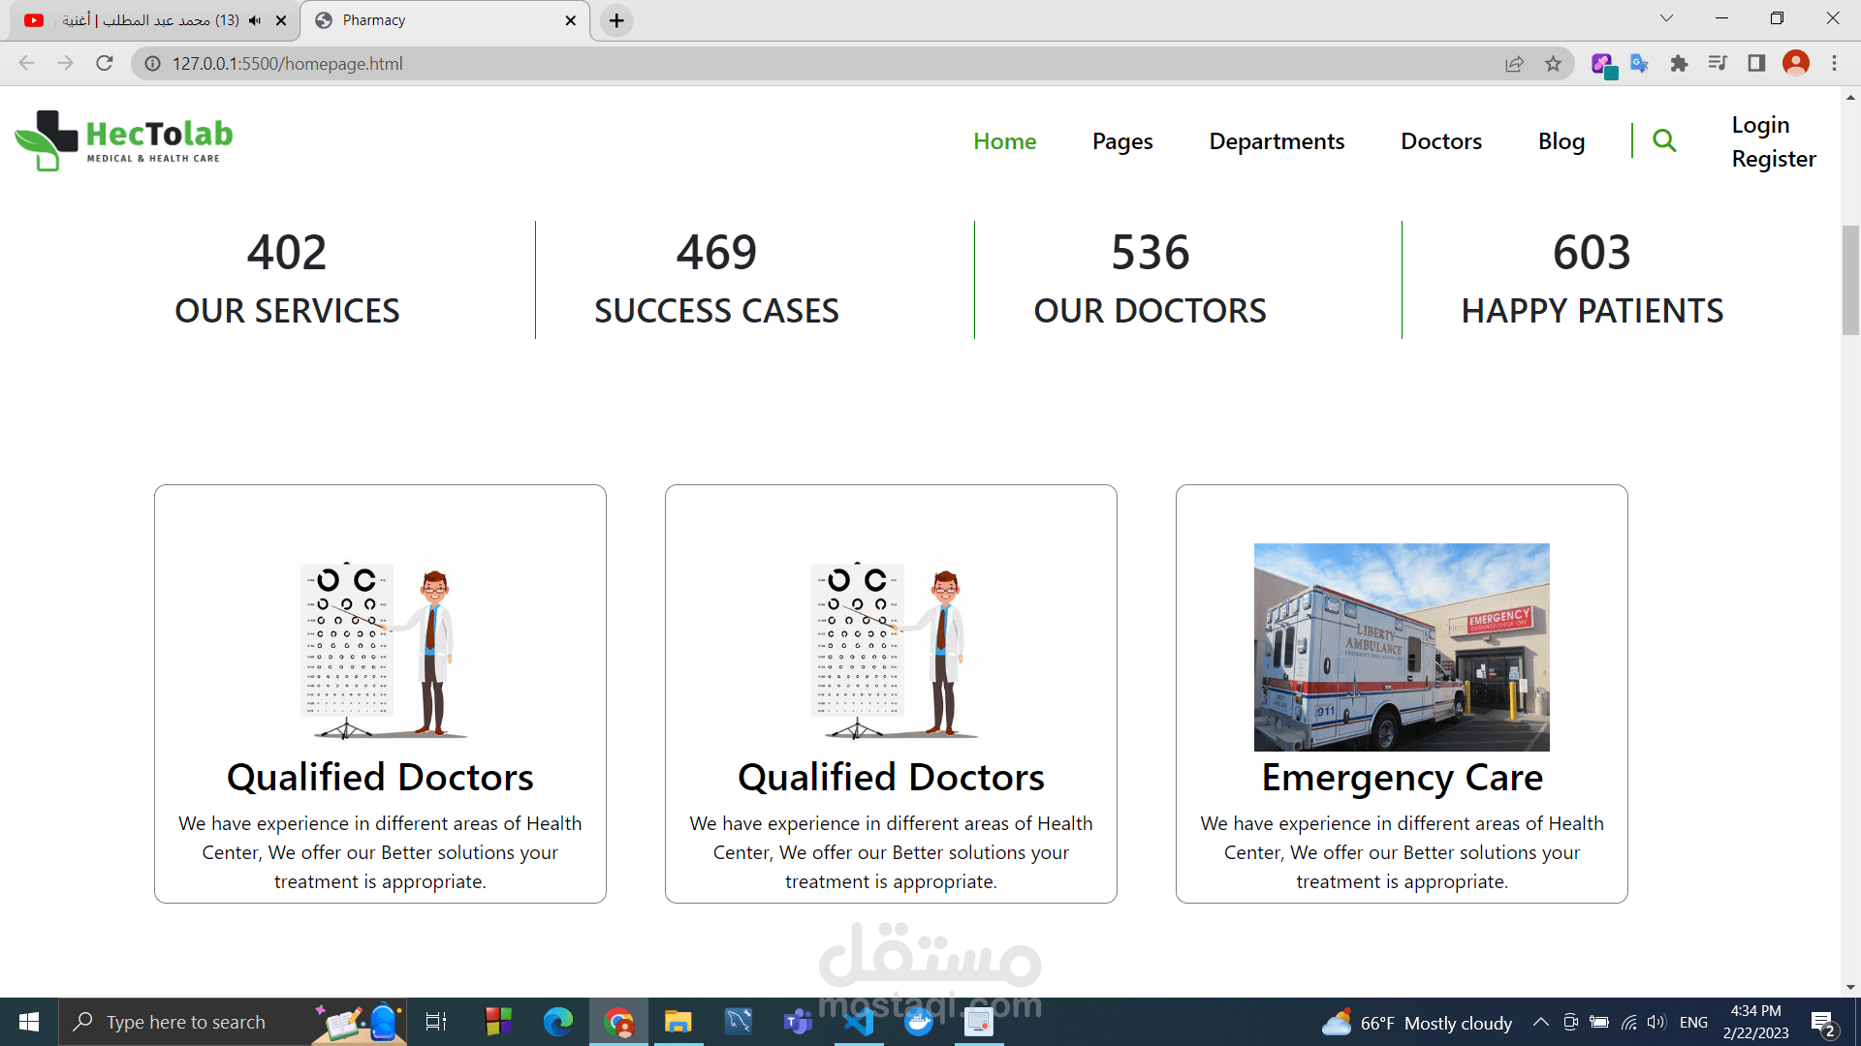This screenshot has width=1861, height=1046.
Task: Open the browser Extensions puzzle icon
Action: [x=1679, y=64]
